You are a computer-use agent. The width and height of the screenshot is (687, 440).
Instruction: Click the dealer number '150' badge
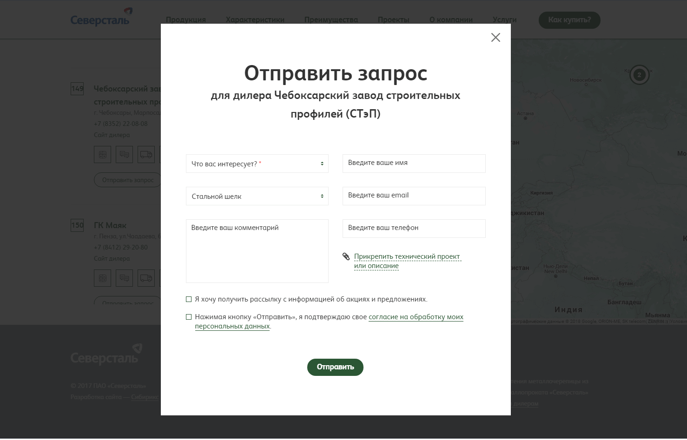pos(77,225)
